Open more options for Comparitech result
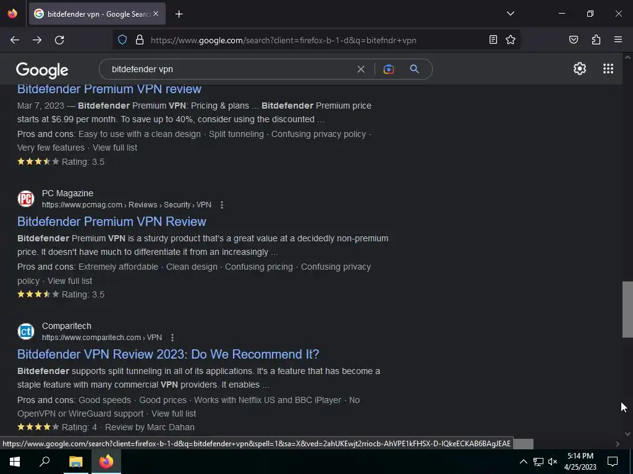This screenshot has height=474, width=633. coord(172,338)
